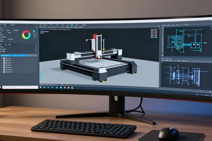Click the rainbow color wheel ring

point(26,35)
